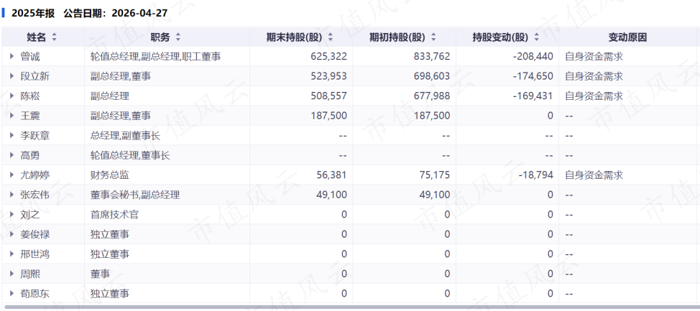The height and width of the screenshot is (311, 700).
Task: Expand row for 荀恩东
Action: click(x=12, y=294)
